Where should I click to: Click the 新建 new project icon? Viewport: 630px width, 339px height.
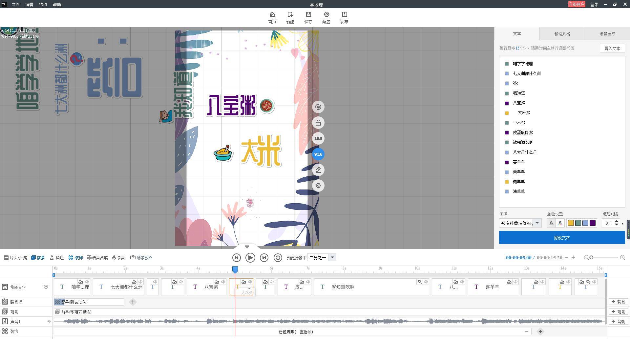pyautogui.click(x=290, y=18)
